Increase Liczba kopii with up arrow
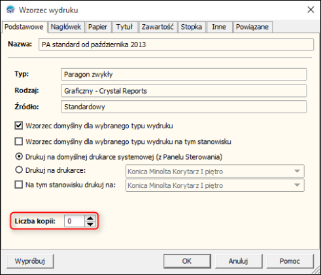 (90, 218)
